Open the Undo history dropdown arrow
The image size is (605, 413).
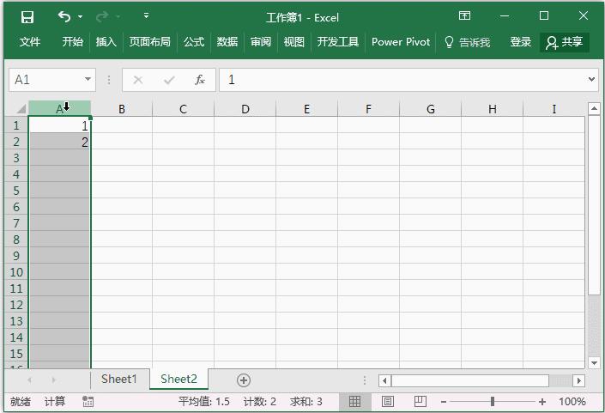point(81,16)
